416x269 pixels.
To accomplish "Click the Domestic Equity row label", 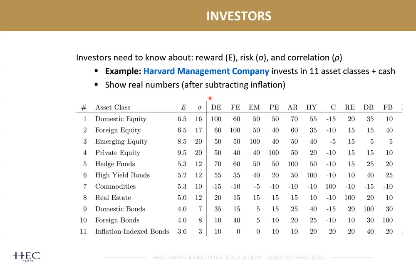I will pyautogui.click(x=121, y=119).
